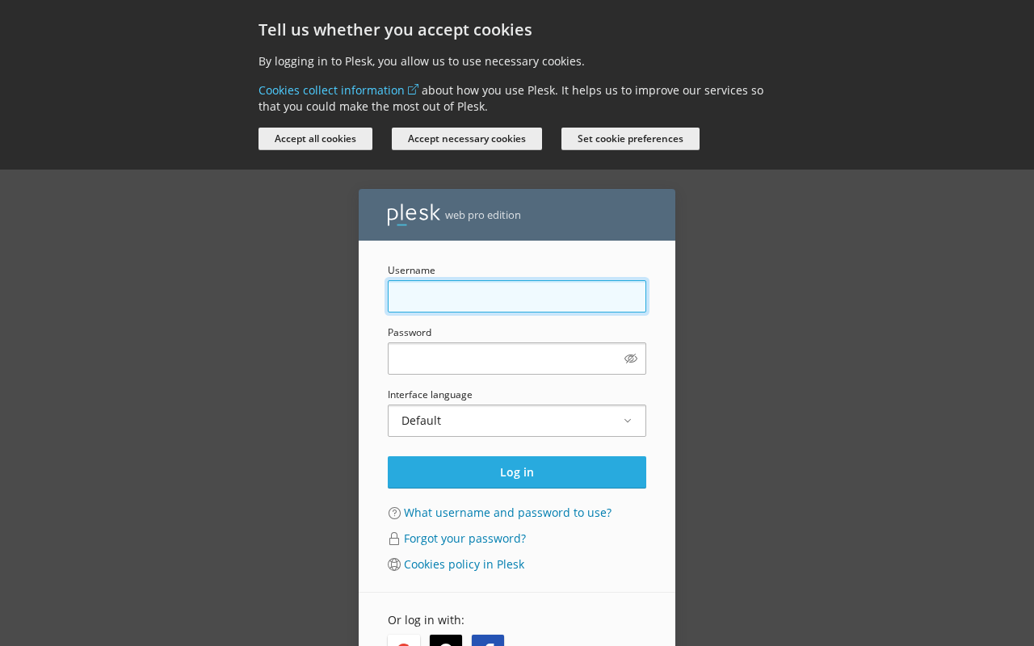1034x646 pixels.
Task: Click the lifebuoy icon beside Cookies policy
Action: 394,564
